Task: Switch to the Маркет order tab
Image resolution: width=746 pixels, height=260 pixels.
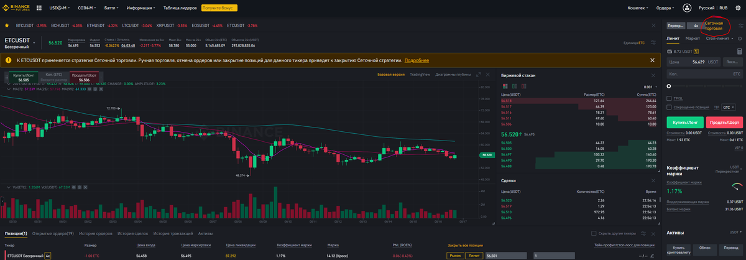Action: [x=693, y=38]
